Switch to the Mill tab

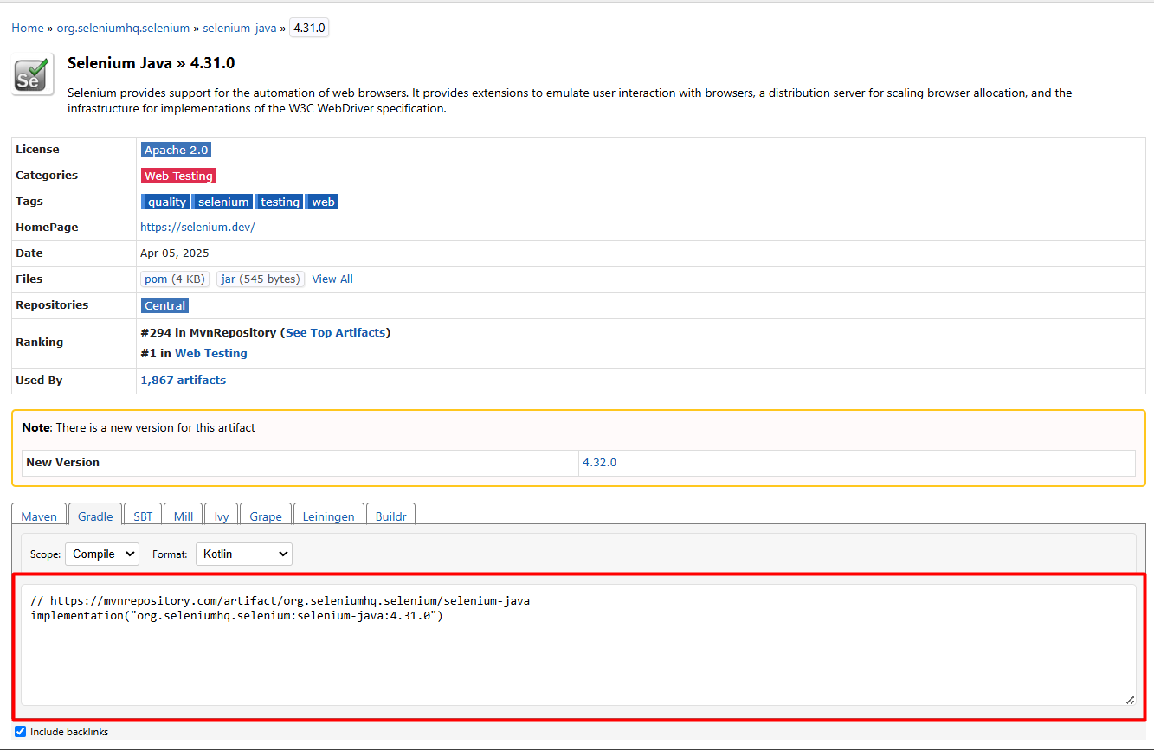184,516
